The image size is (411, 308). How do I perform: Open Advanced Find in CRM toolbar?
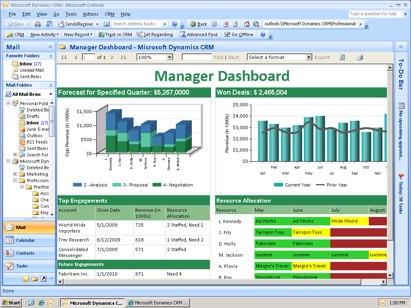tap(199, 34)
